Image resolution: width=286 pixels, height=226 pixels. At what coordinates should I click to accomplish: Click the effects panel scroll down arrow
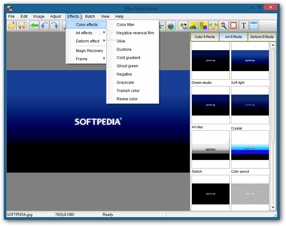pos(273,207)
